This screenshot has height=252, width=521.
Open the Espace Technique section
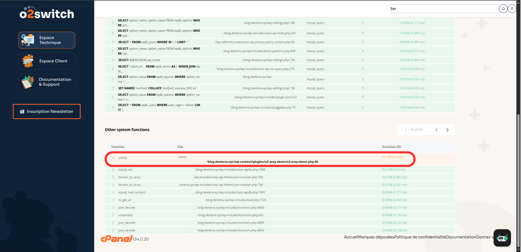47,40
